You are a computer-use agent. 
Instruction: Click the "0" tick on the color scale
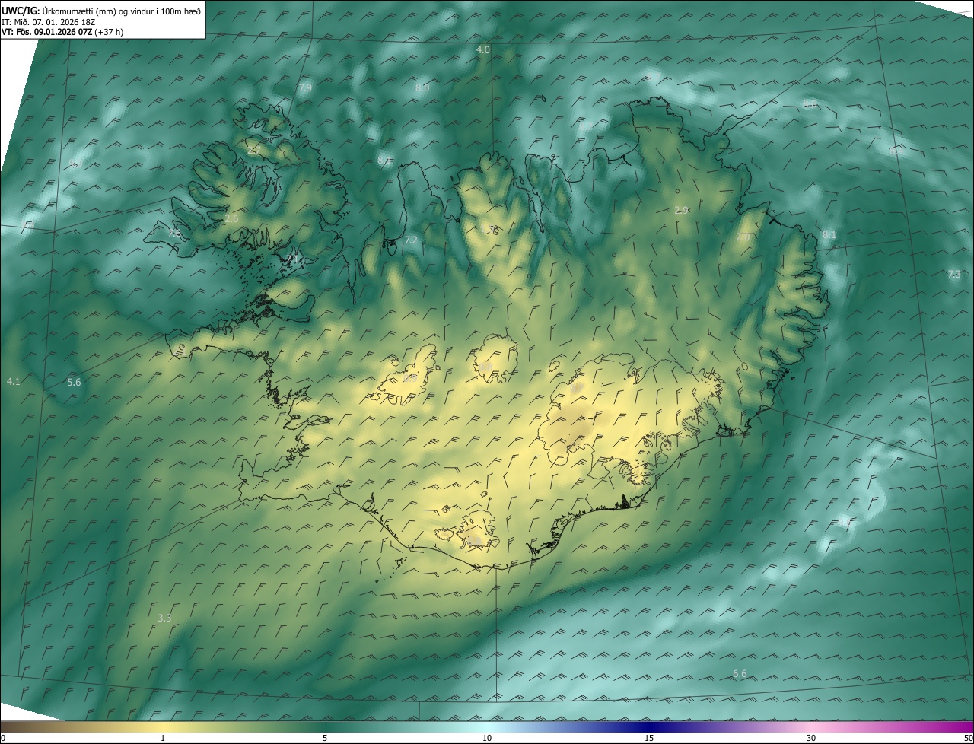[3, 739]
